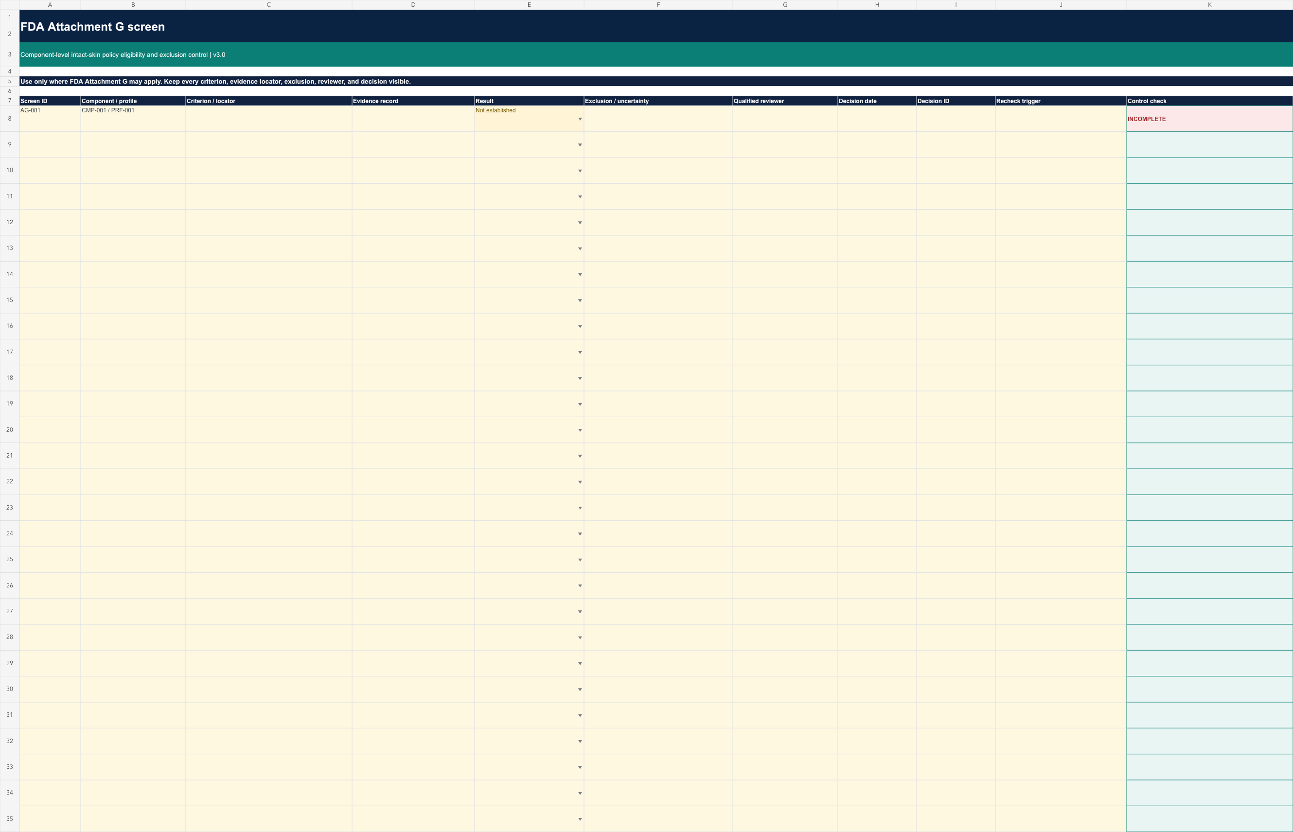Click the 'Exclusion / uncertainty' header cell
This screenshot has height=832, width=1293.
pos(658,101)
